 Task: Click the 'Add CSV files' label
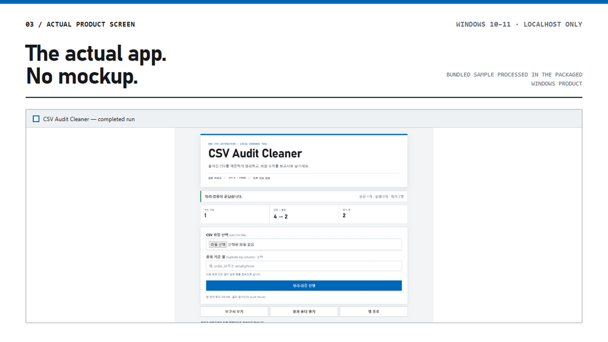click(237, 235)
